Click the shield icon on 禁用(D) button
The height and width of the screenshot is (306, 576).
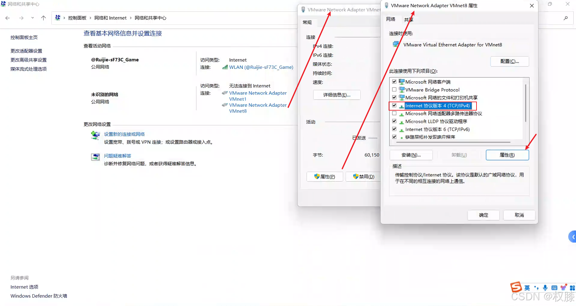click(356, 176)
